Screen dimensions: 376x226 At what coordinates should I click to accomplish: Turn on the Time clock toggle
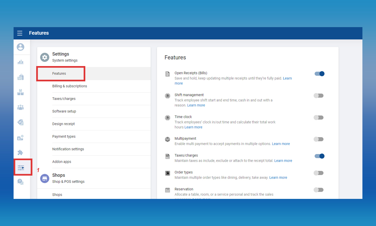[319, 118]
